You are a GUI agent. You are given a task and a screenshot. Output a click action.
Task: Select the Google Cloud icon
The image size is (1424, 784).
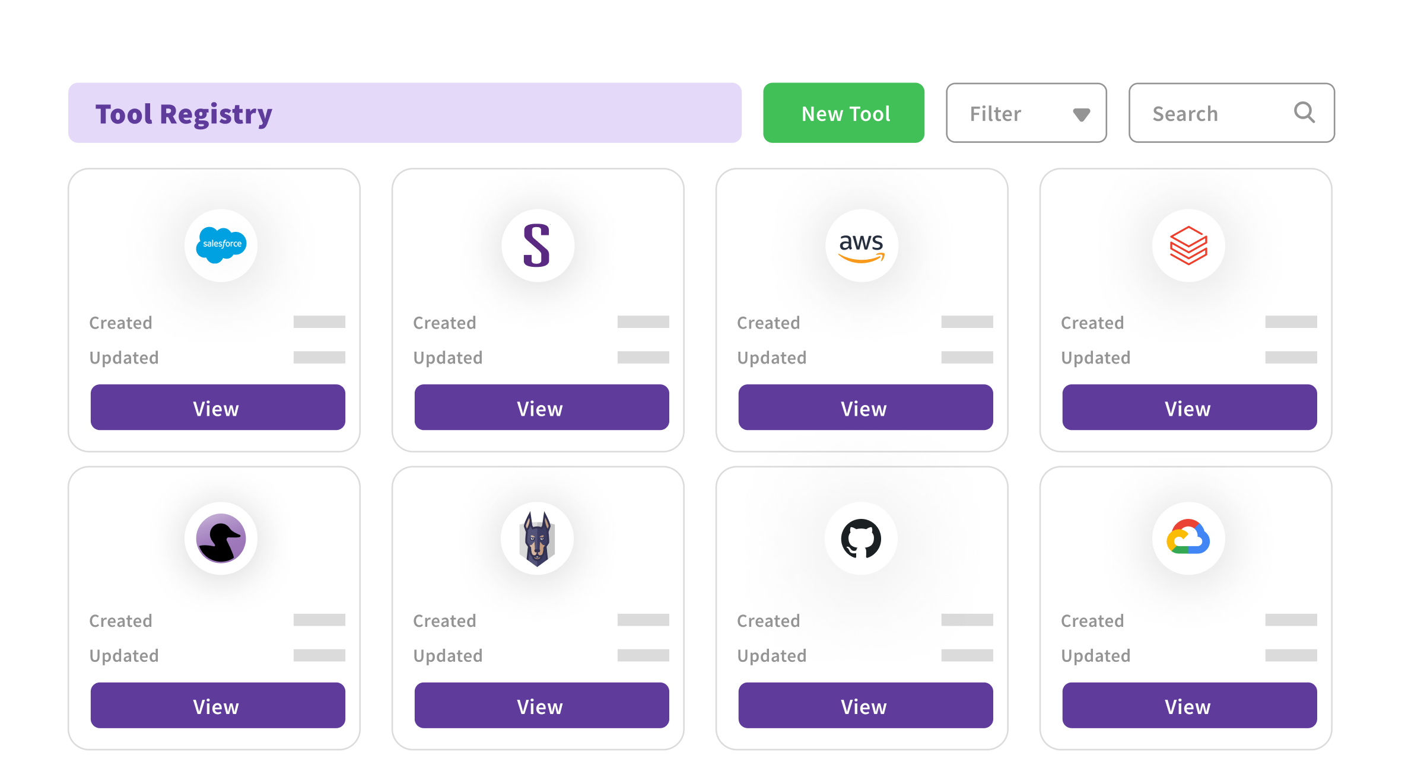click(1188, 538)
